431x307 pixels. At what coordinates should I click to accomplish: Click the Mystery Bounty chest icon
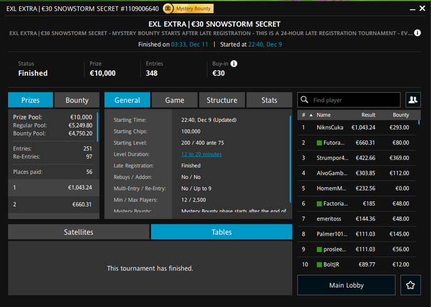(x=167, y=9)
